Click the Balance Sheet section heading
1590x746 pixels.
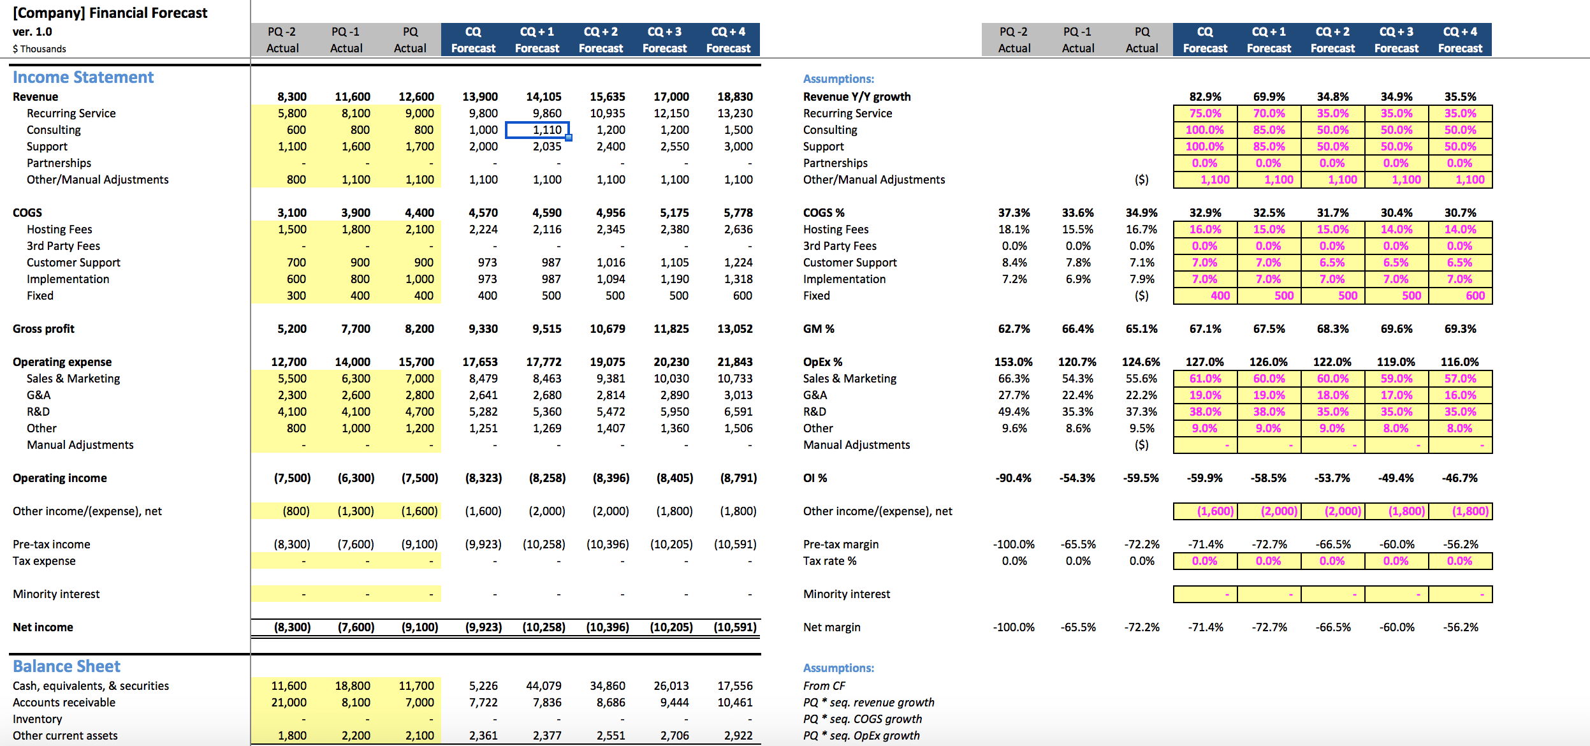(x=66, y=666)
